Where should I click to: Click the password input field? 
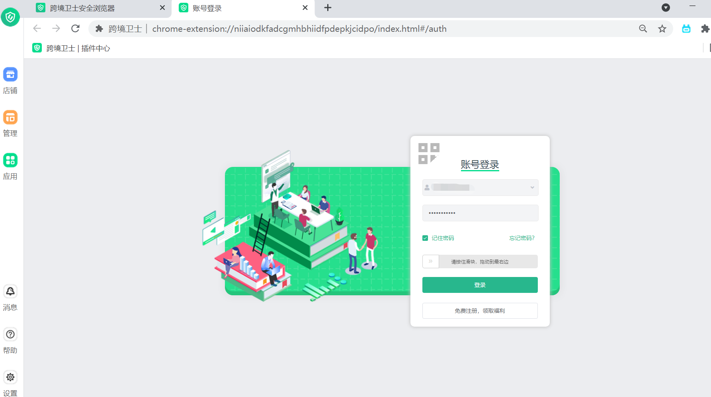pos(480,213)
